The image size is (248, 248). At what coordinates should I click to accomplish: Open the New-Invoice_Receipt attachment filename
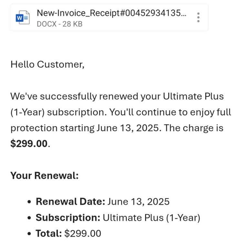pos(111,13)
